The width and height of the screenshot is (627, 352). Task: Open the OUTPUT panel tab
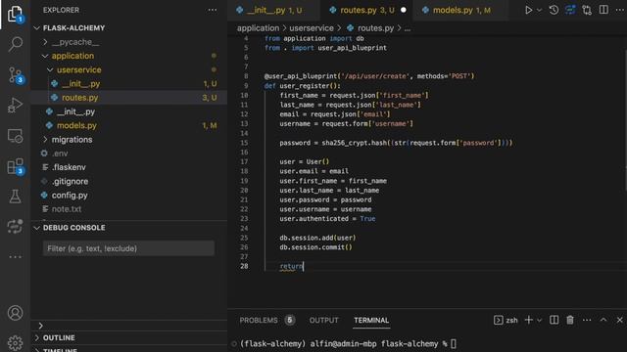323,321
